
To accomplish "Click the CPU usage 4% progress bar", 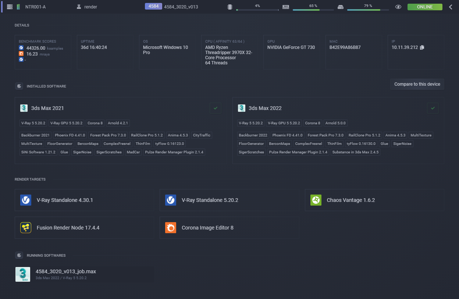I will (x=257, y=10).
